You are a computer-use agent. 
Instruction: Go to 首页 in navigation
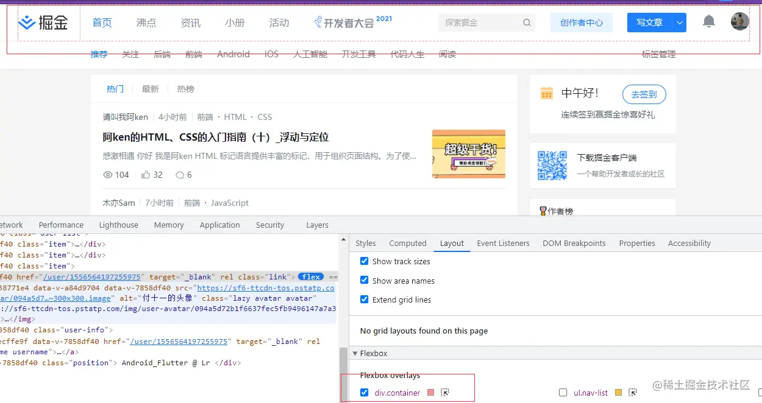pos(102,23)
